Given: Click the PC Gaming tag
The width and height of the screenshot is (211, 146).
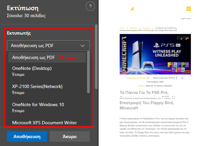Looking at the screenshot, I should point(158,86).
